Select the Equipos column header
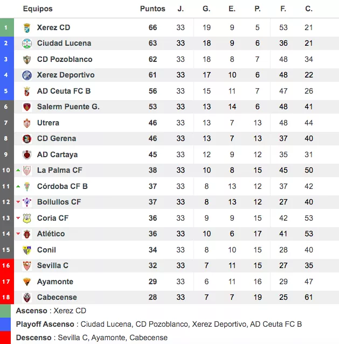 pyautogui.click(x=38, y=9)
